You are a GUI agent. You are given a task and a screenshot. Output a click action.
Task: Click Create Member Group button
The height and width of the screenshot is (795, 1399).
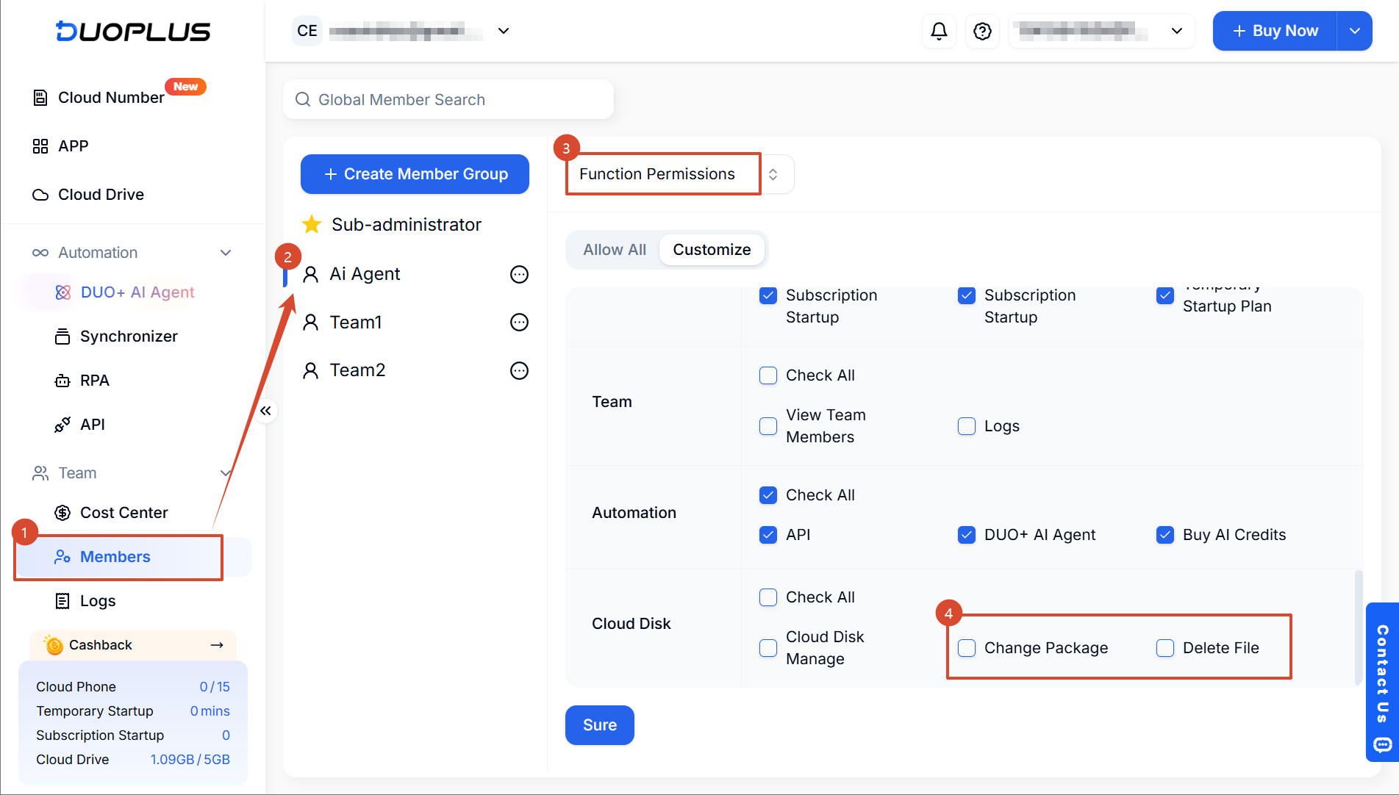[x=415, y=174]
